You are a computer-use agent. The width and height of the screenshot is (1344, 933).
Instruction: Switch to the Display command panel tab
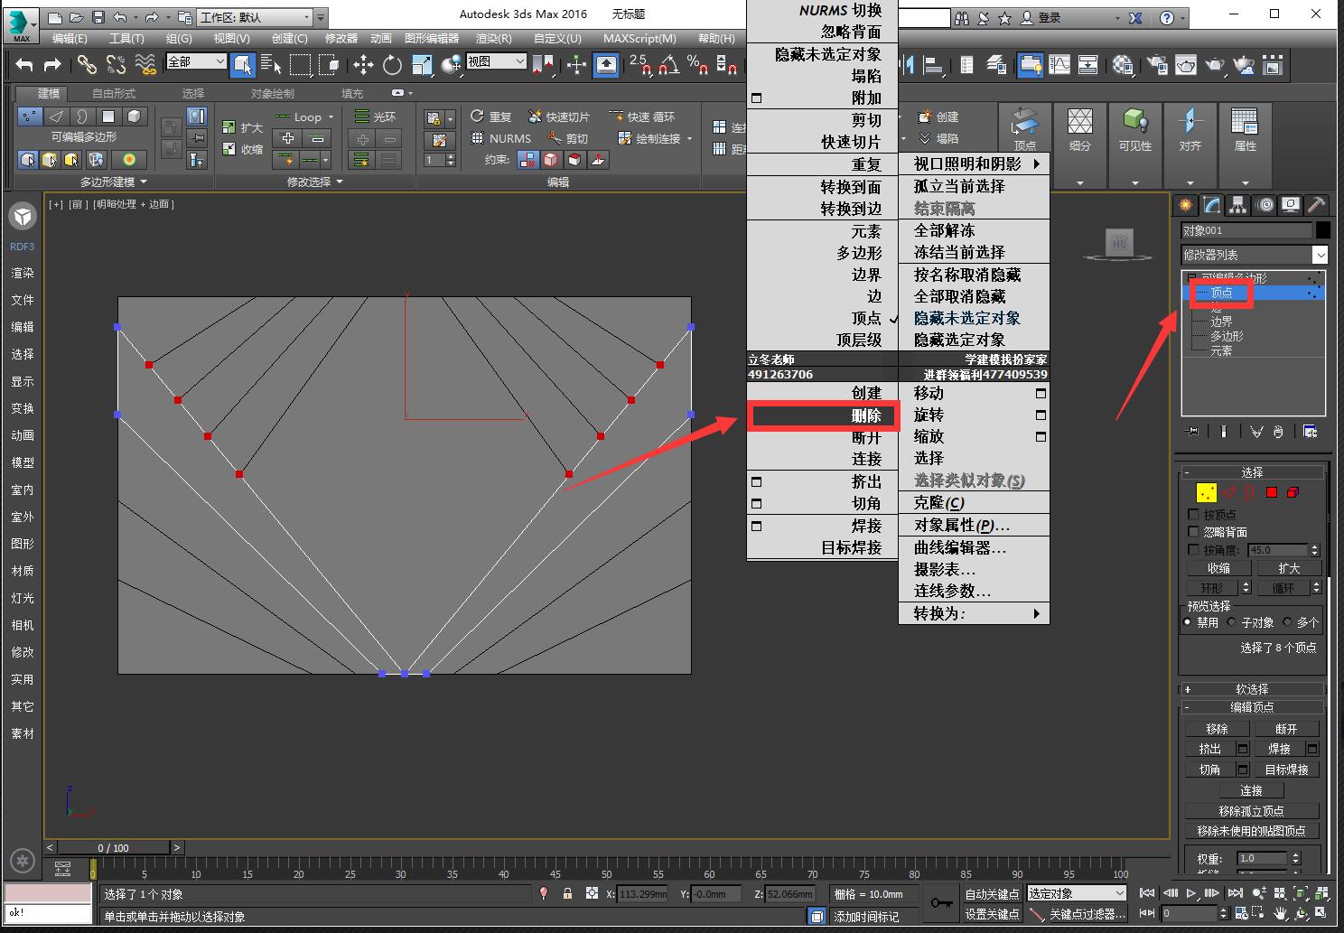1291,204
